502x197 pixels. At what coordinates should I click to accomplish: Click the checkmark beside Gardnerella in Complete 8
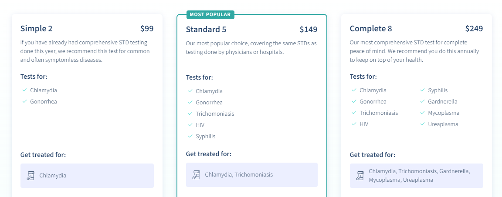(x=422, y=101)
